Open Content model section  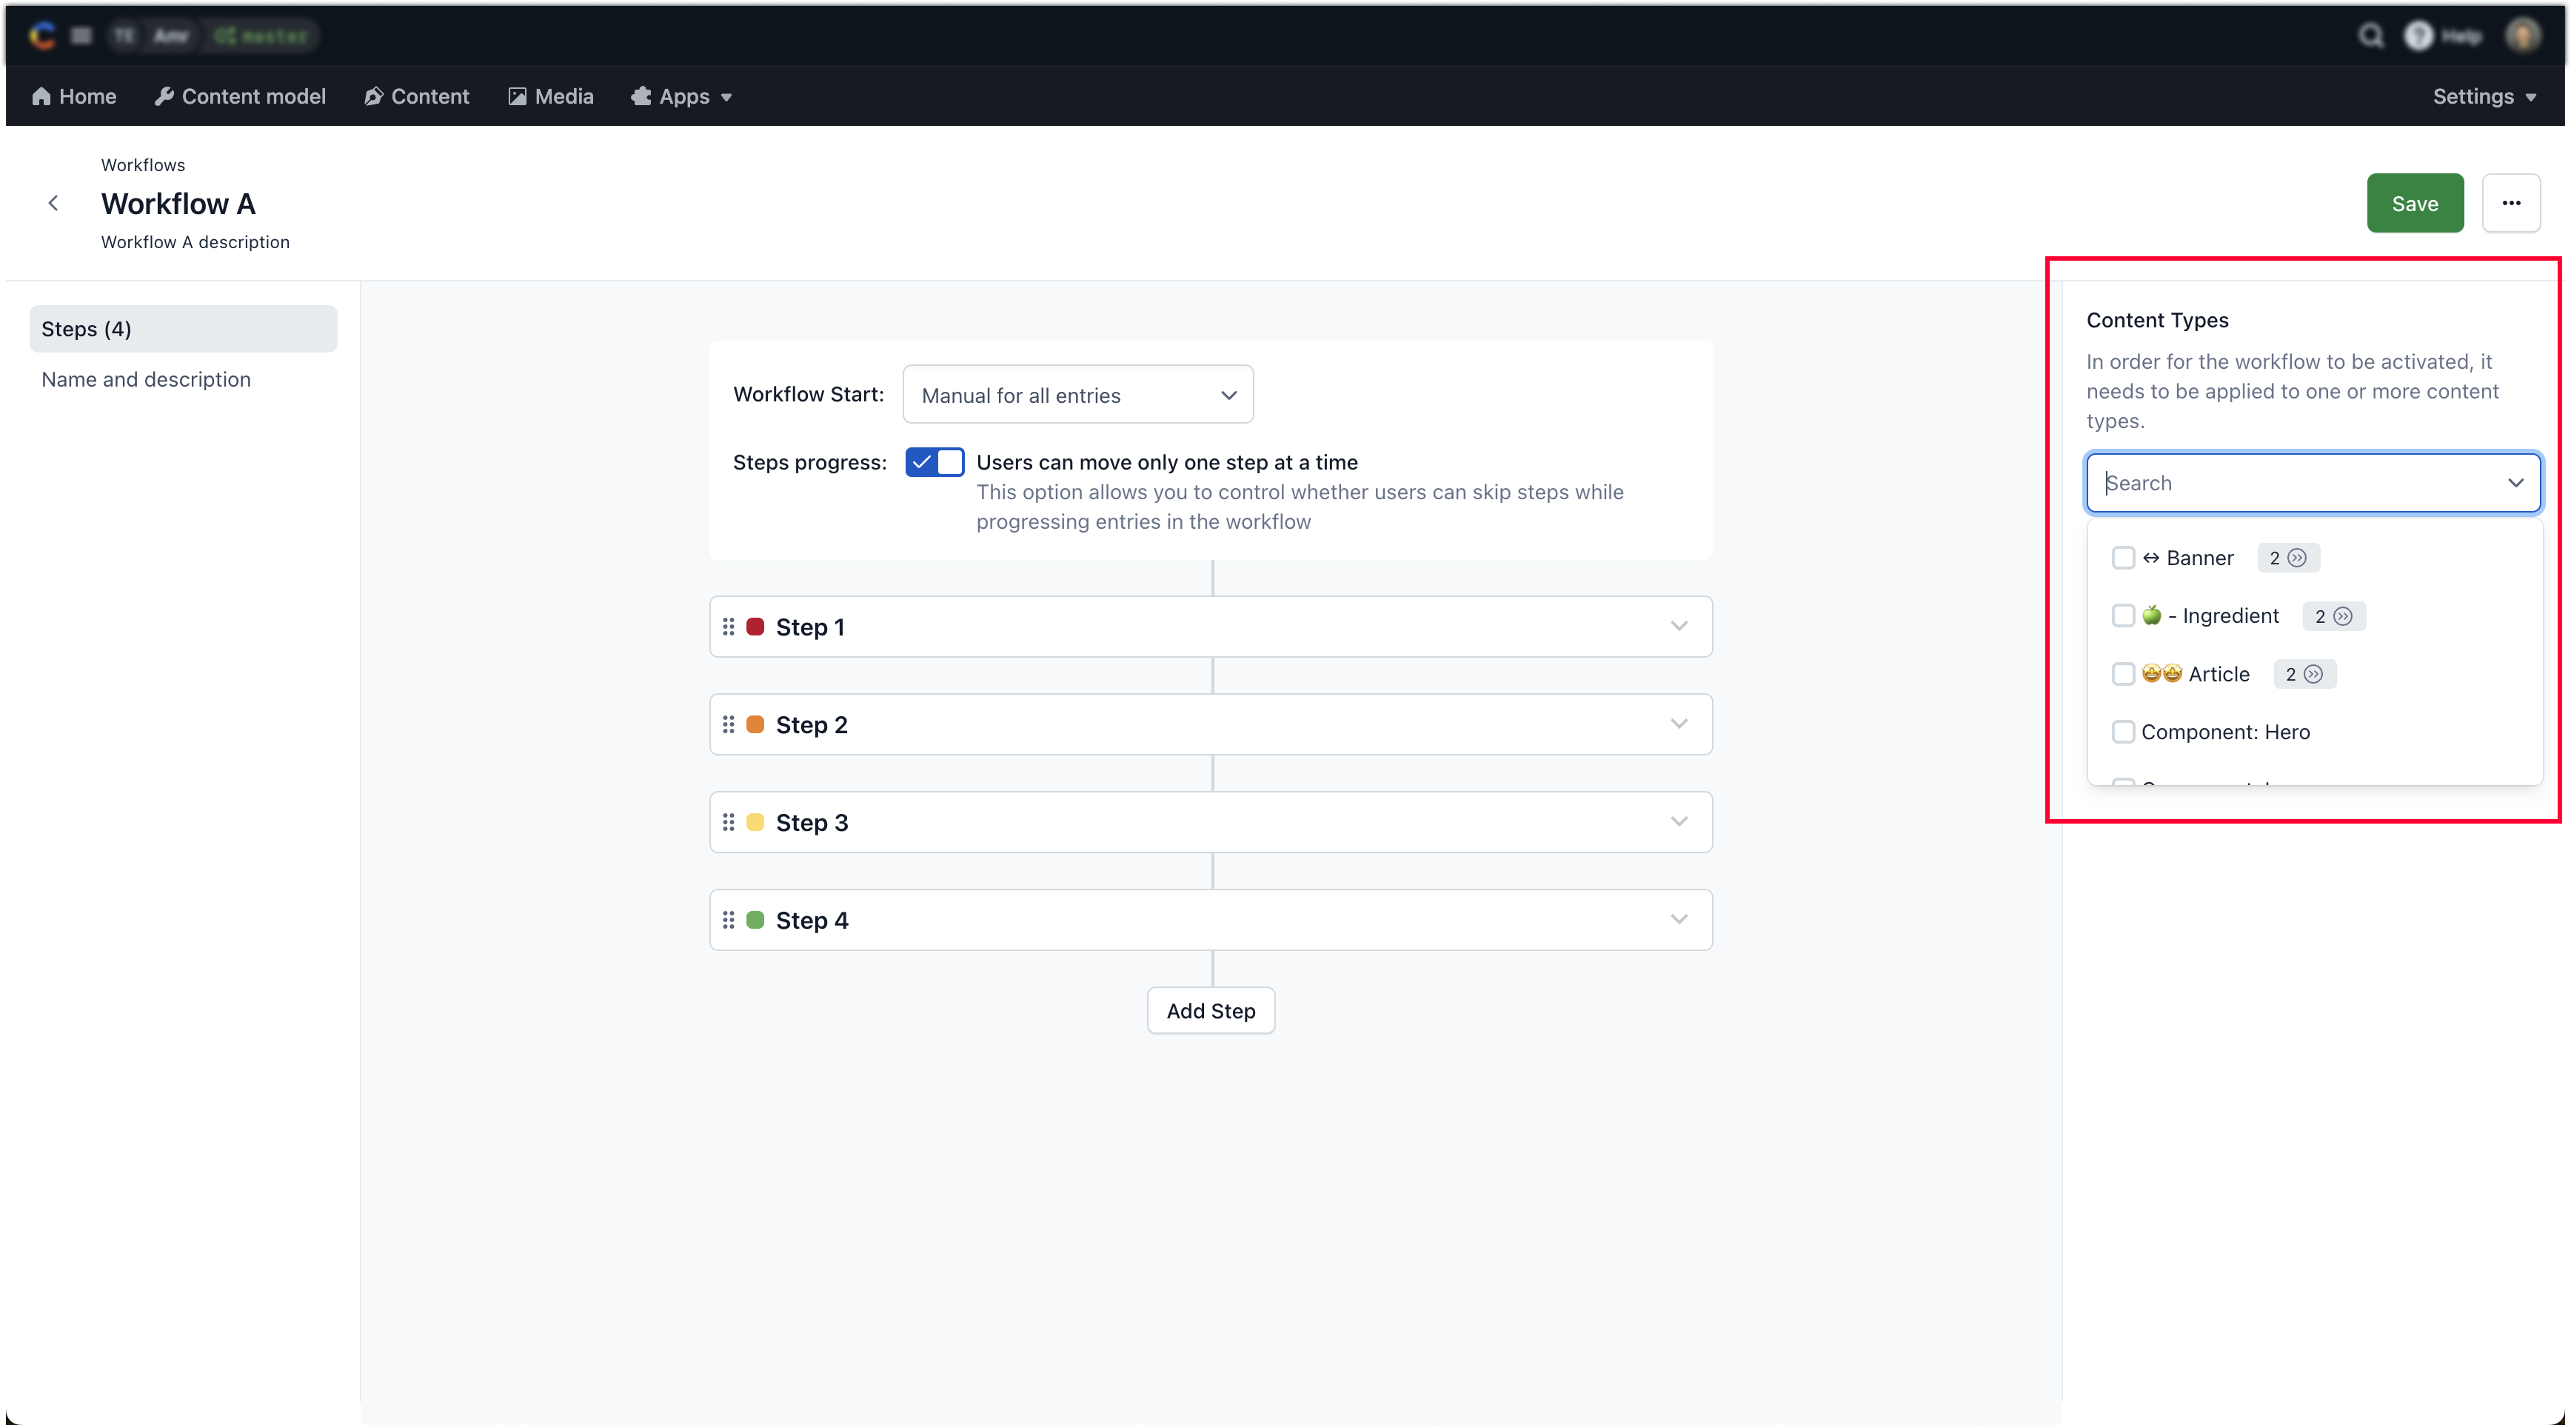click(241, 96)
